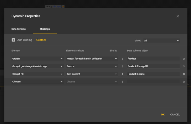Click the CANCEL button
191x124 pixels.
[175, 114]
